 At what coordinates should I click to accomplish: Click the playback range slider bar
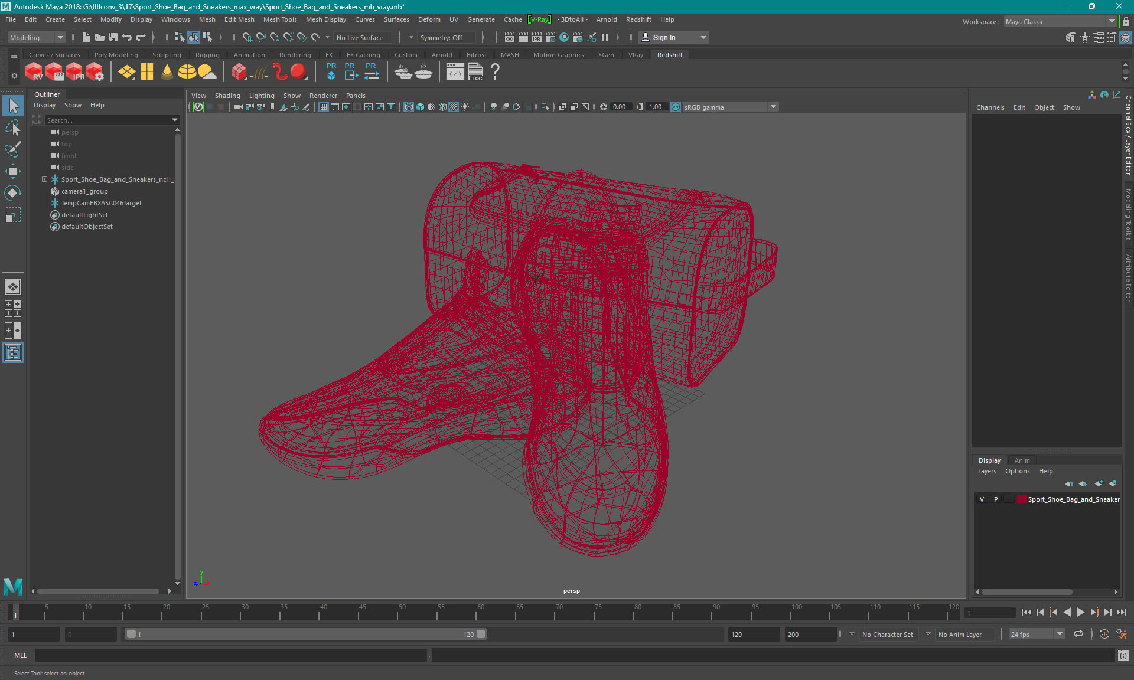tap(306, 634)
